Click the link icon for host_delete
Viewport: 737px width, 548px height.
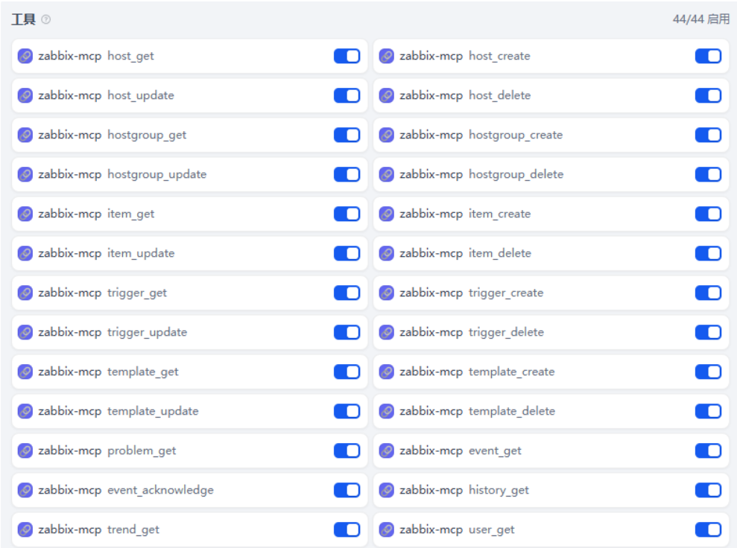pyautogui.click(x=386, y=95)
